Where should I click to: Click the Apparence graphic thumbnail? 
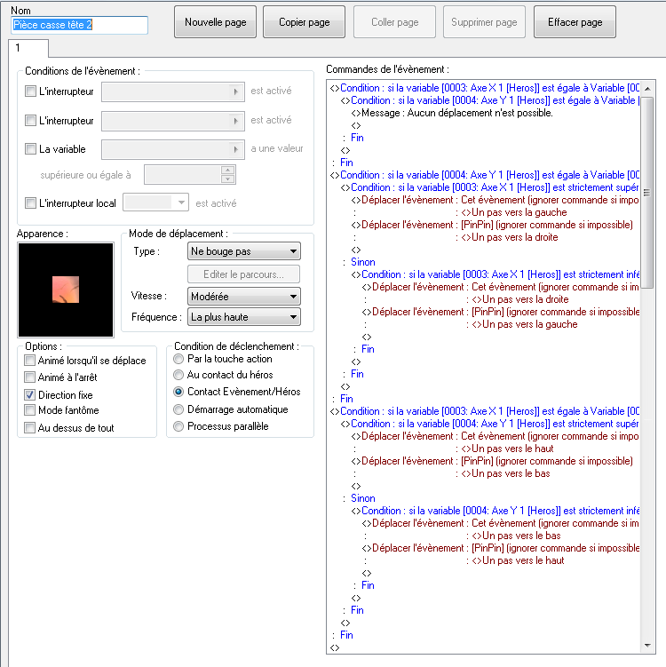coord(66,290)
